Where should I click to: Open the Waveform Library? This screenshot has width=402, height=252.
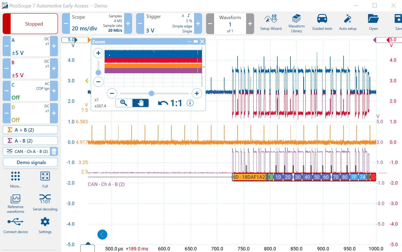tap(297, 23)
